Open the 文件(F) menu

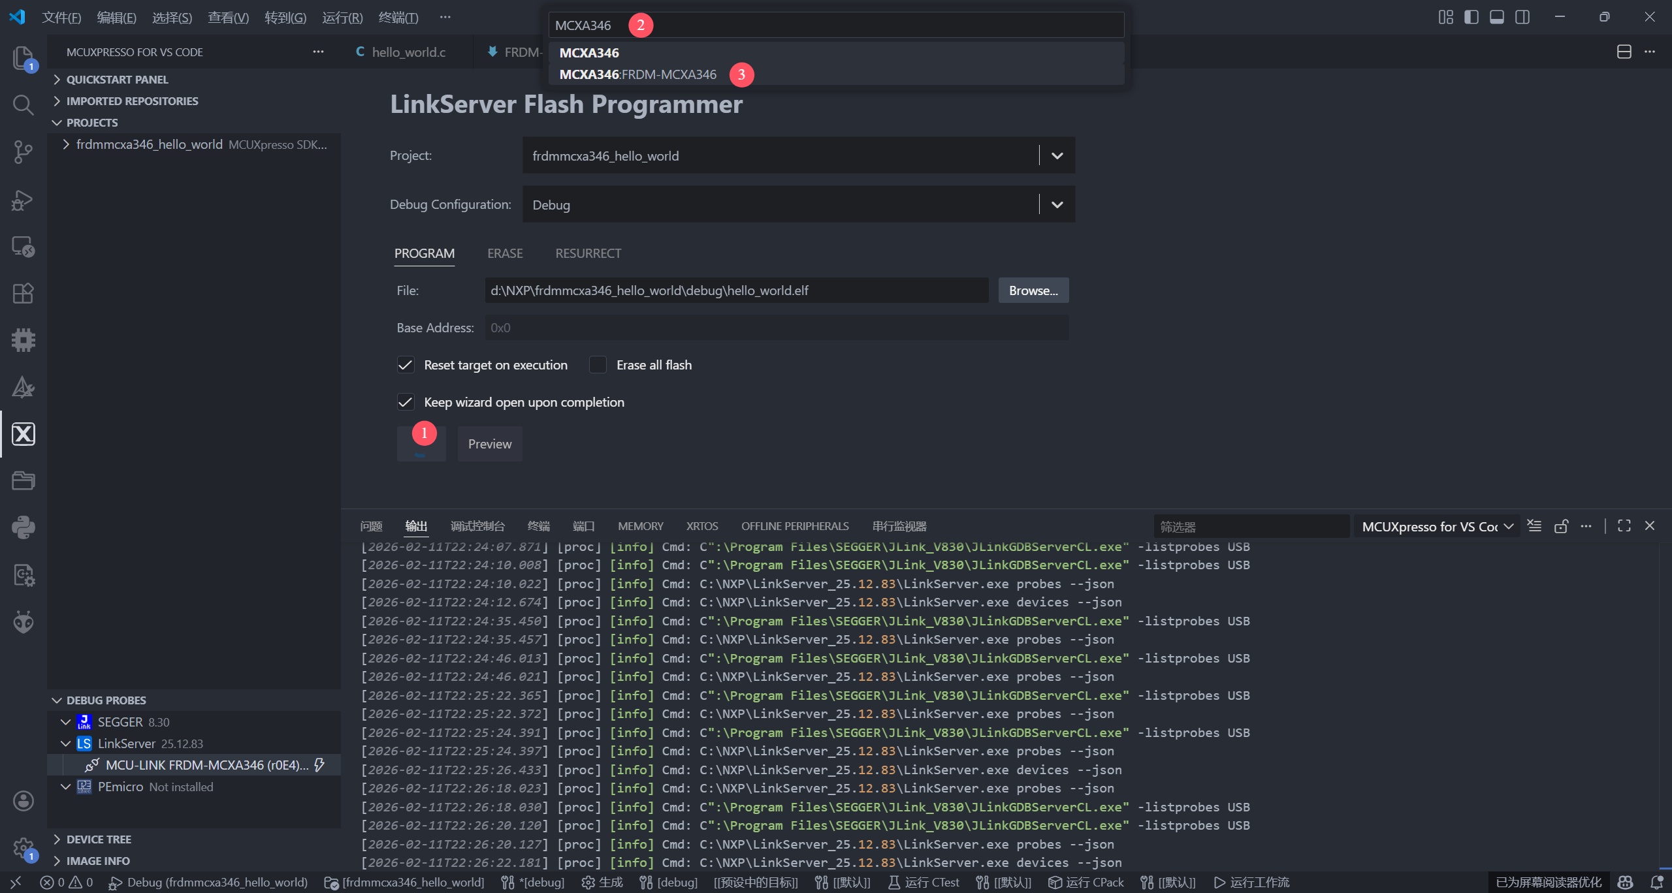click(x=61, y=17)
